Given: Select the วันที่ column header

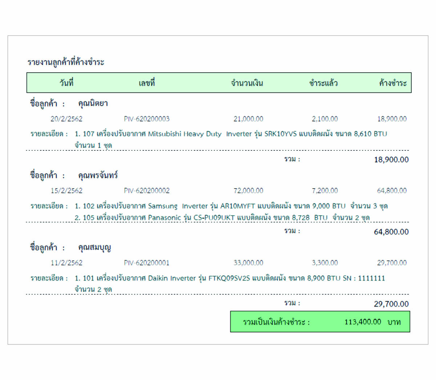Looking at the screenshot, I should [x=66, y=83].
